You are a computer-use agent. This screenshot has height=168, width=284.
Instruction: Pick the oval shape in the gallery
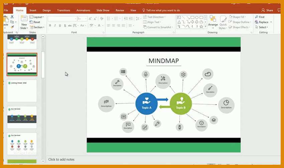(x=197, y=17)
